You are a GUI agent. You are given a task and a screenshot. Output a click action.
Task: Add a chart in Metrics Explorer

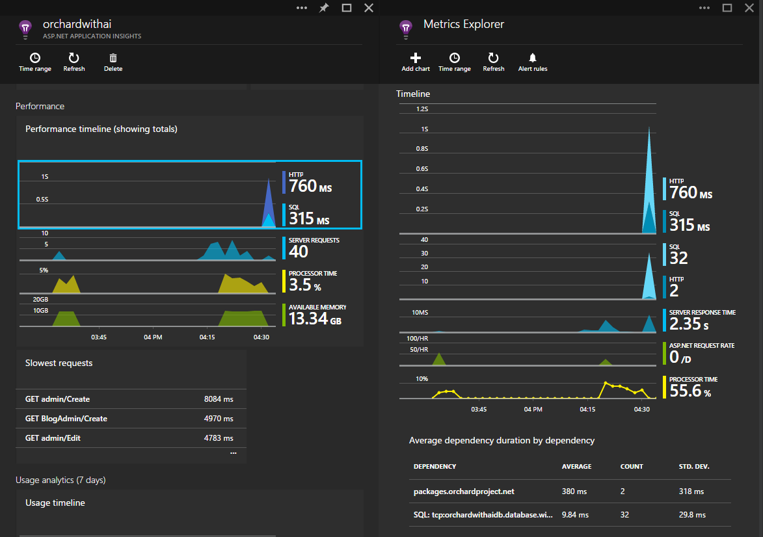coord(416,62)
